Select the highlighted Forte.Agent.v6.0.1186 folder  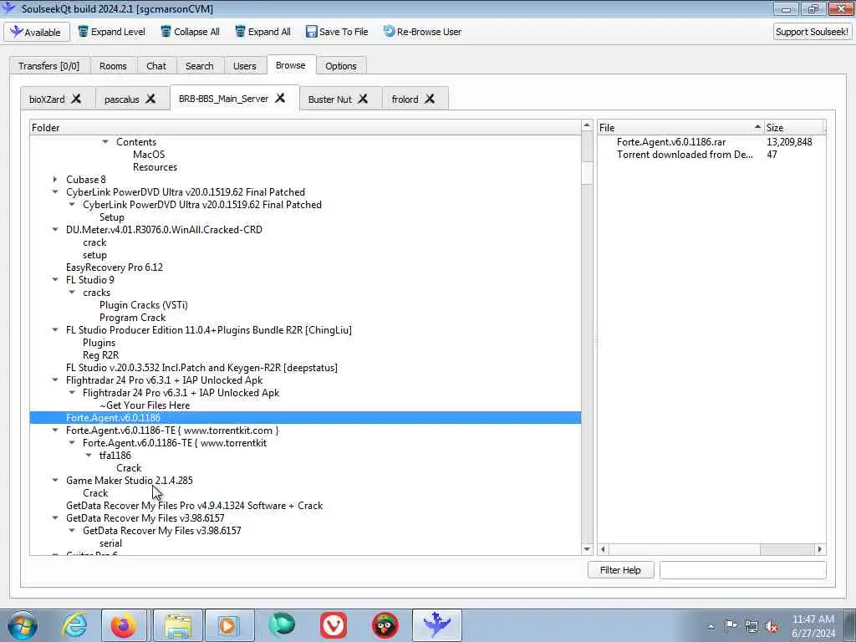point(305,418)
